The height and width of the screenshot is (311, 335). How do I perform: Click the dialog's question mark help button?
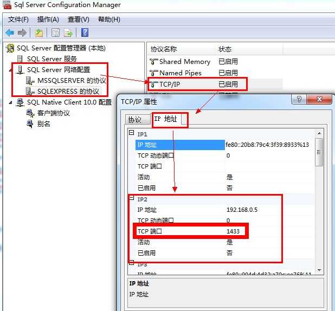point(299,99)
